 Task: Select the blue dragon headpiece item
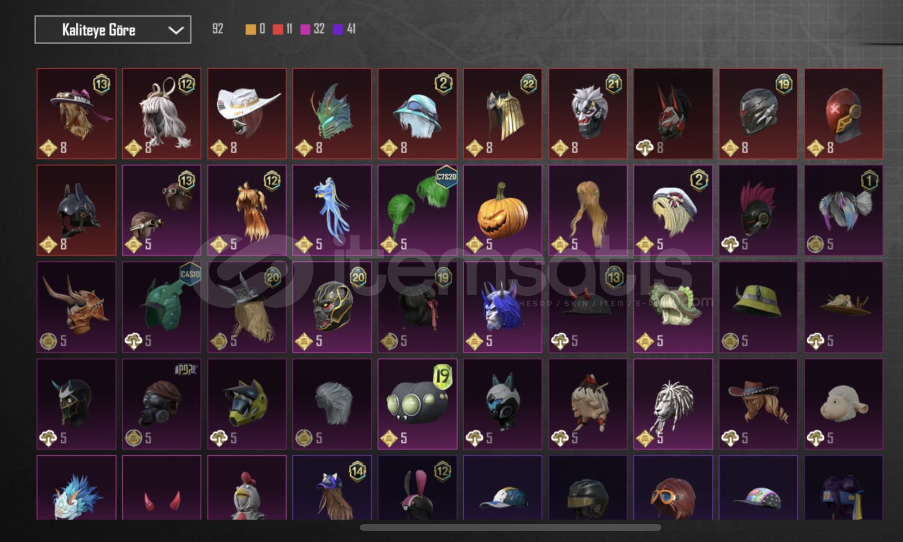(x=332, y=210)
